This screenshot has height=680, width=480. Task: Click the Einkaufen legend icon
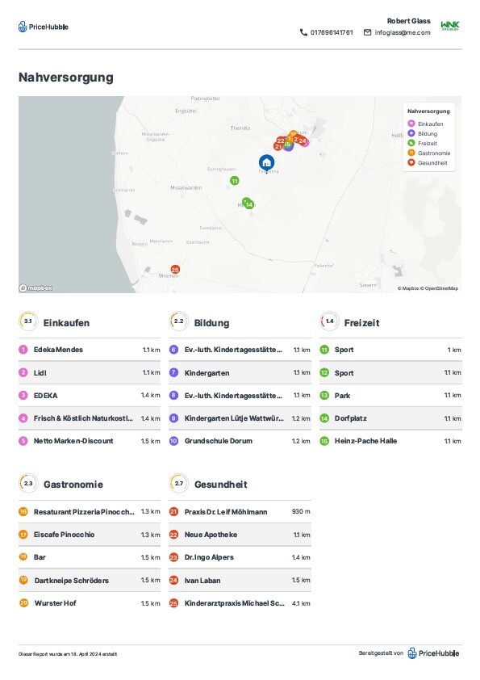[411, 124]
